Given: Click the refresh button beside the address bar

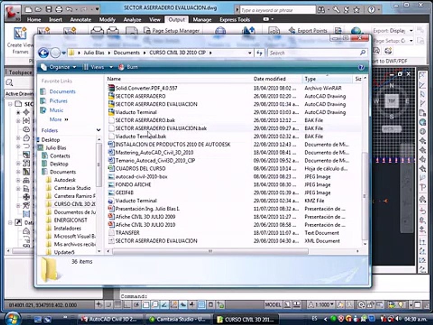Looking at the screenshot, I should click(x=259, y=53).
